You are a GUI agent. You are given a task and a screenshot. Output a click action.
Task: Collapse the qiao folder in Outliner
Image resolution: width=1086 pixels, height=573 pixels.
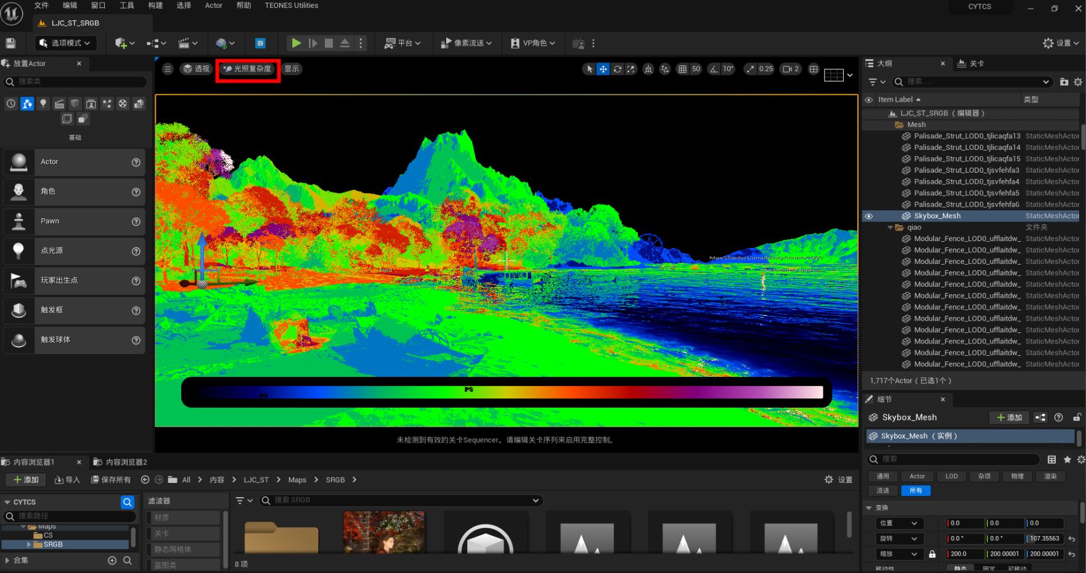point(890,228)
